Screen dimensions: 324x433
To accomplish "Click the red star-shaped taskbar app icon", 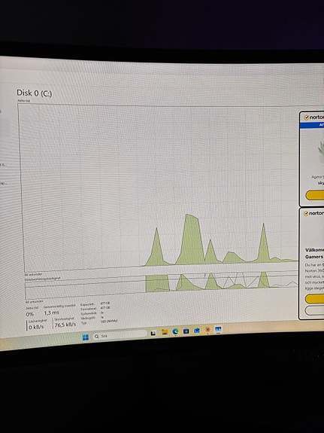I will 207,330.
